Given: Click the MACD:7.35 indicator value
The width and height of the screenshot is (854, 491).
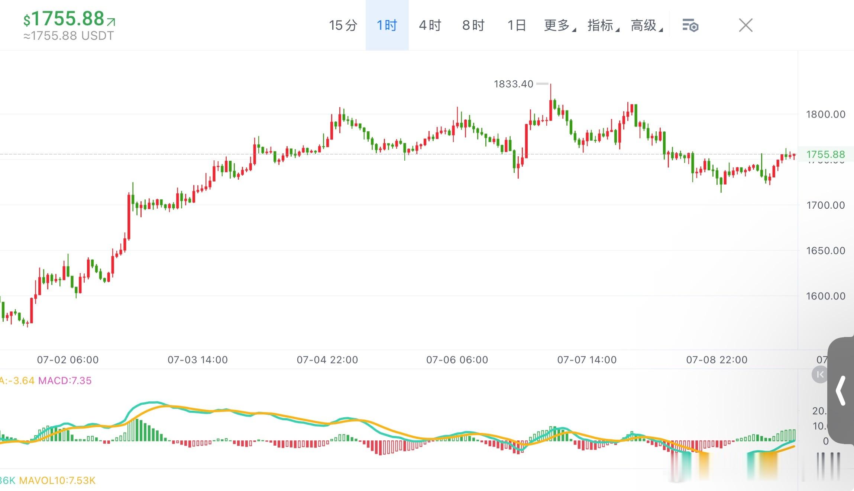Looking at the screenshot, I should [65, 381].
